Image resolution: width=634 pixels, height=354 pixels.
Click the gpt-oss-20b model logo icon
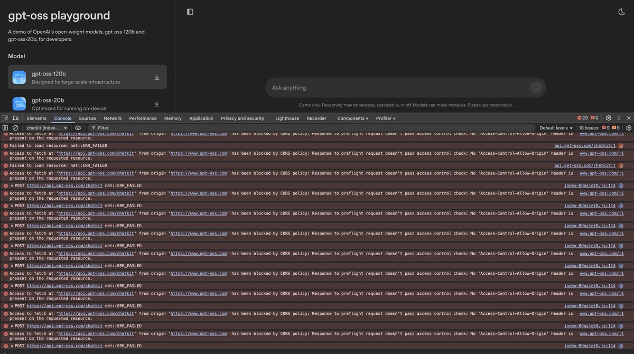coord(20,104)
